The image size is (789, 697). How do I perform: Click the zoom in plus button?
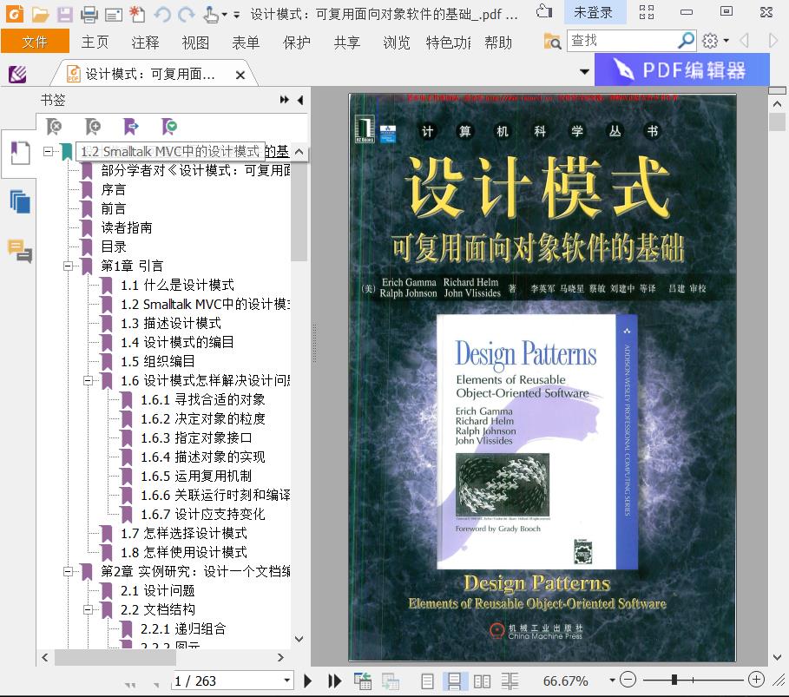point(756,680)
